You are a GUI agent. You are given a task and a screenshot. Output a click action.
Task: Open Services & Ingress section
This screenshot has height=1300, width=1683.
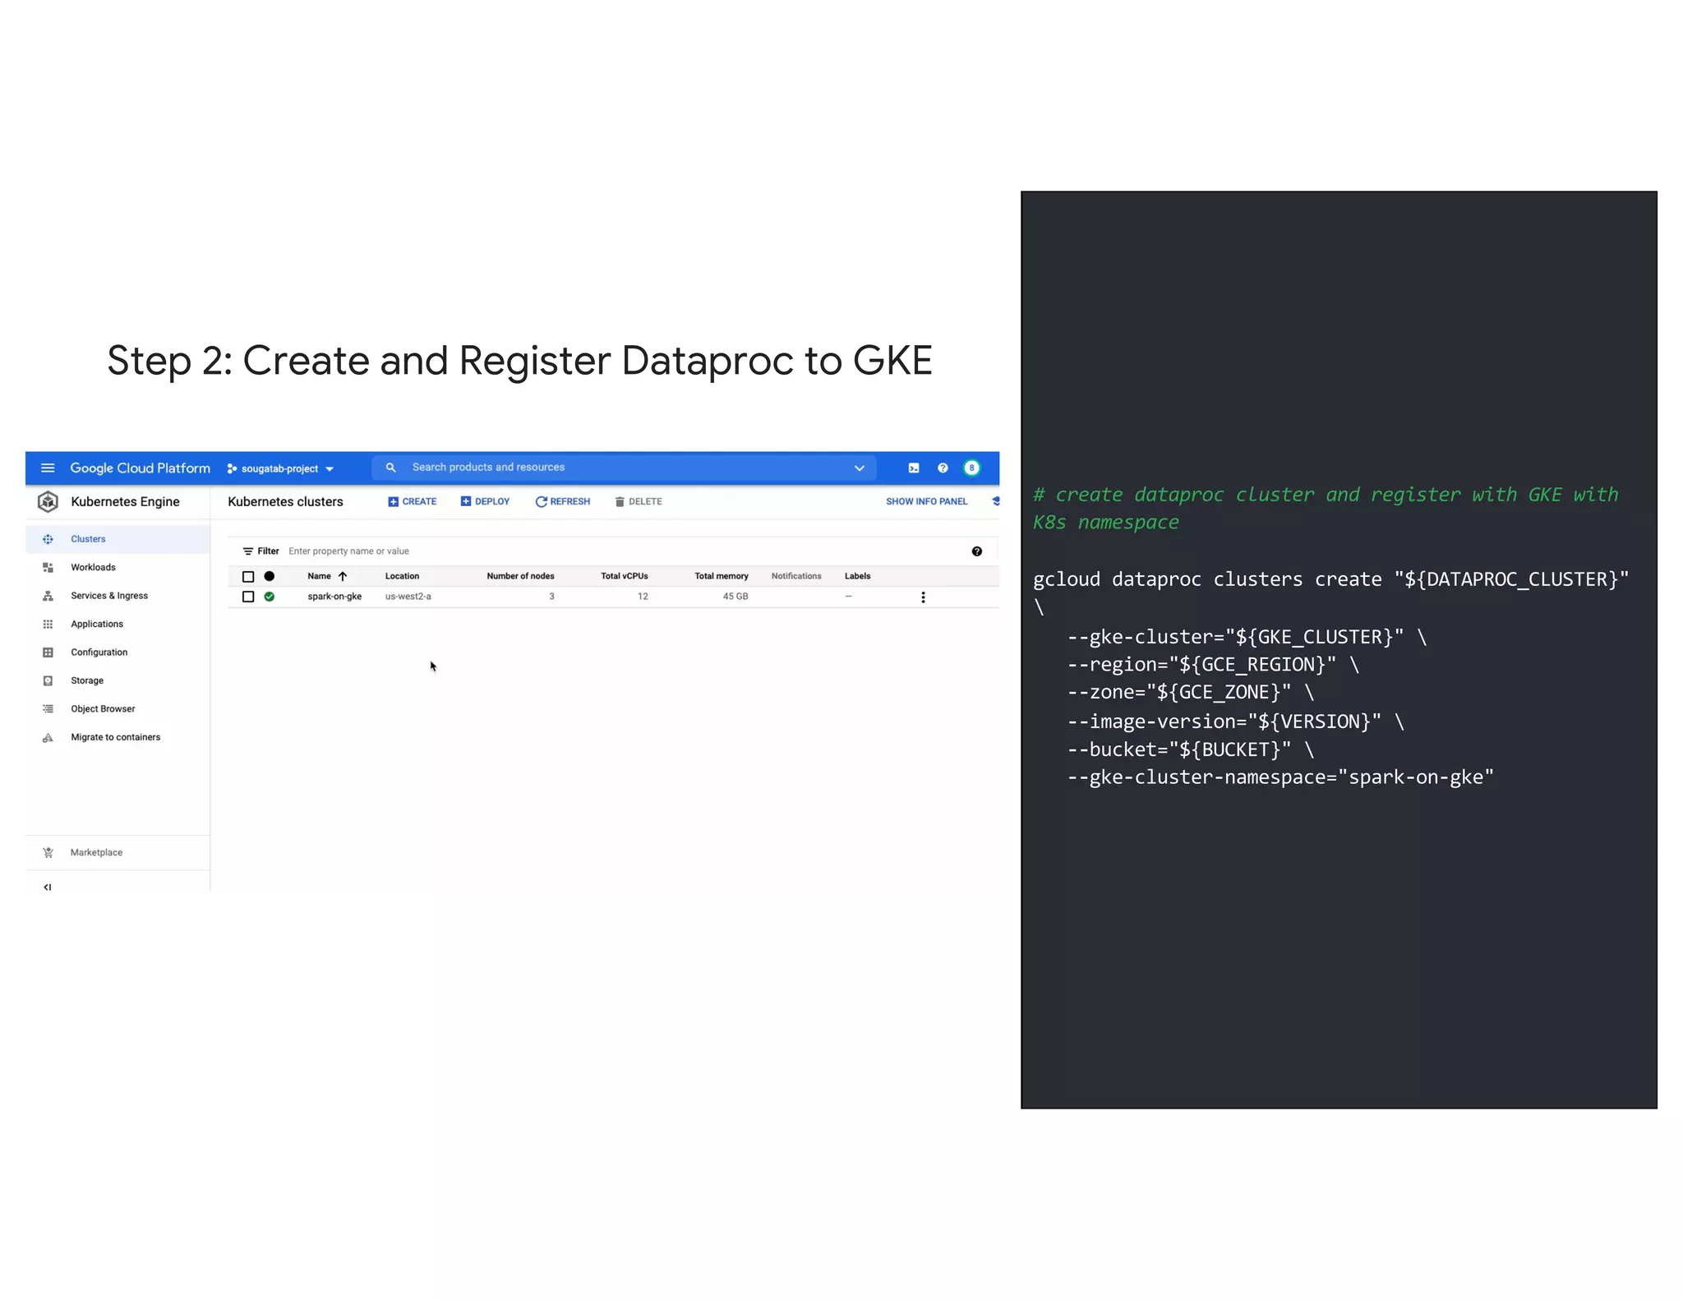pos(108,596)
